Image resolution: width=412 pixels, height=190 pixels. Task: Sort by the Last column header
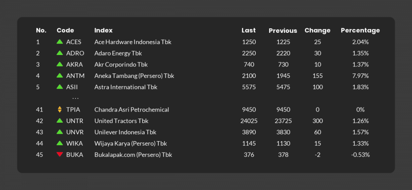click(x=248, y=30)
